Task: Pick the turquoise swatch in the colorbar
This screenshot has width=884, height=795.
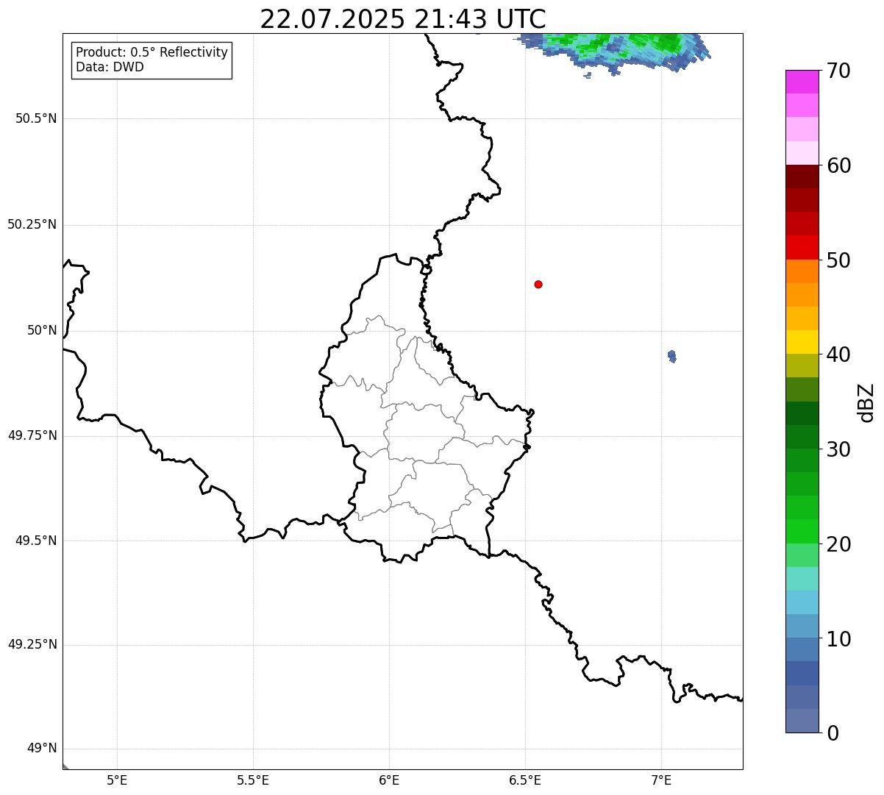Action: [x=802, y=579]
